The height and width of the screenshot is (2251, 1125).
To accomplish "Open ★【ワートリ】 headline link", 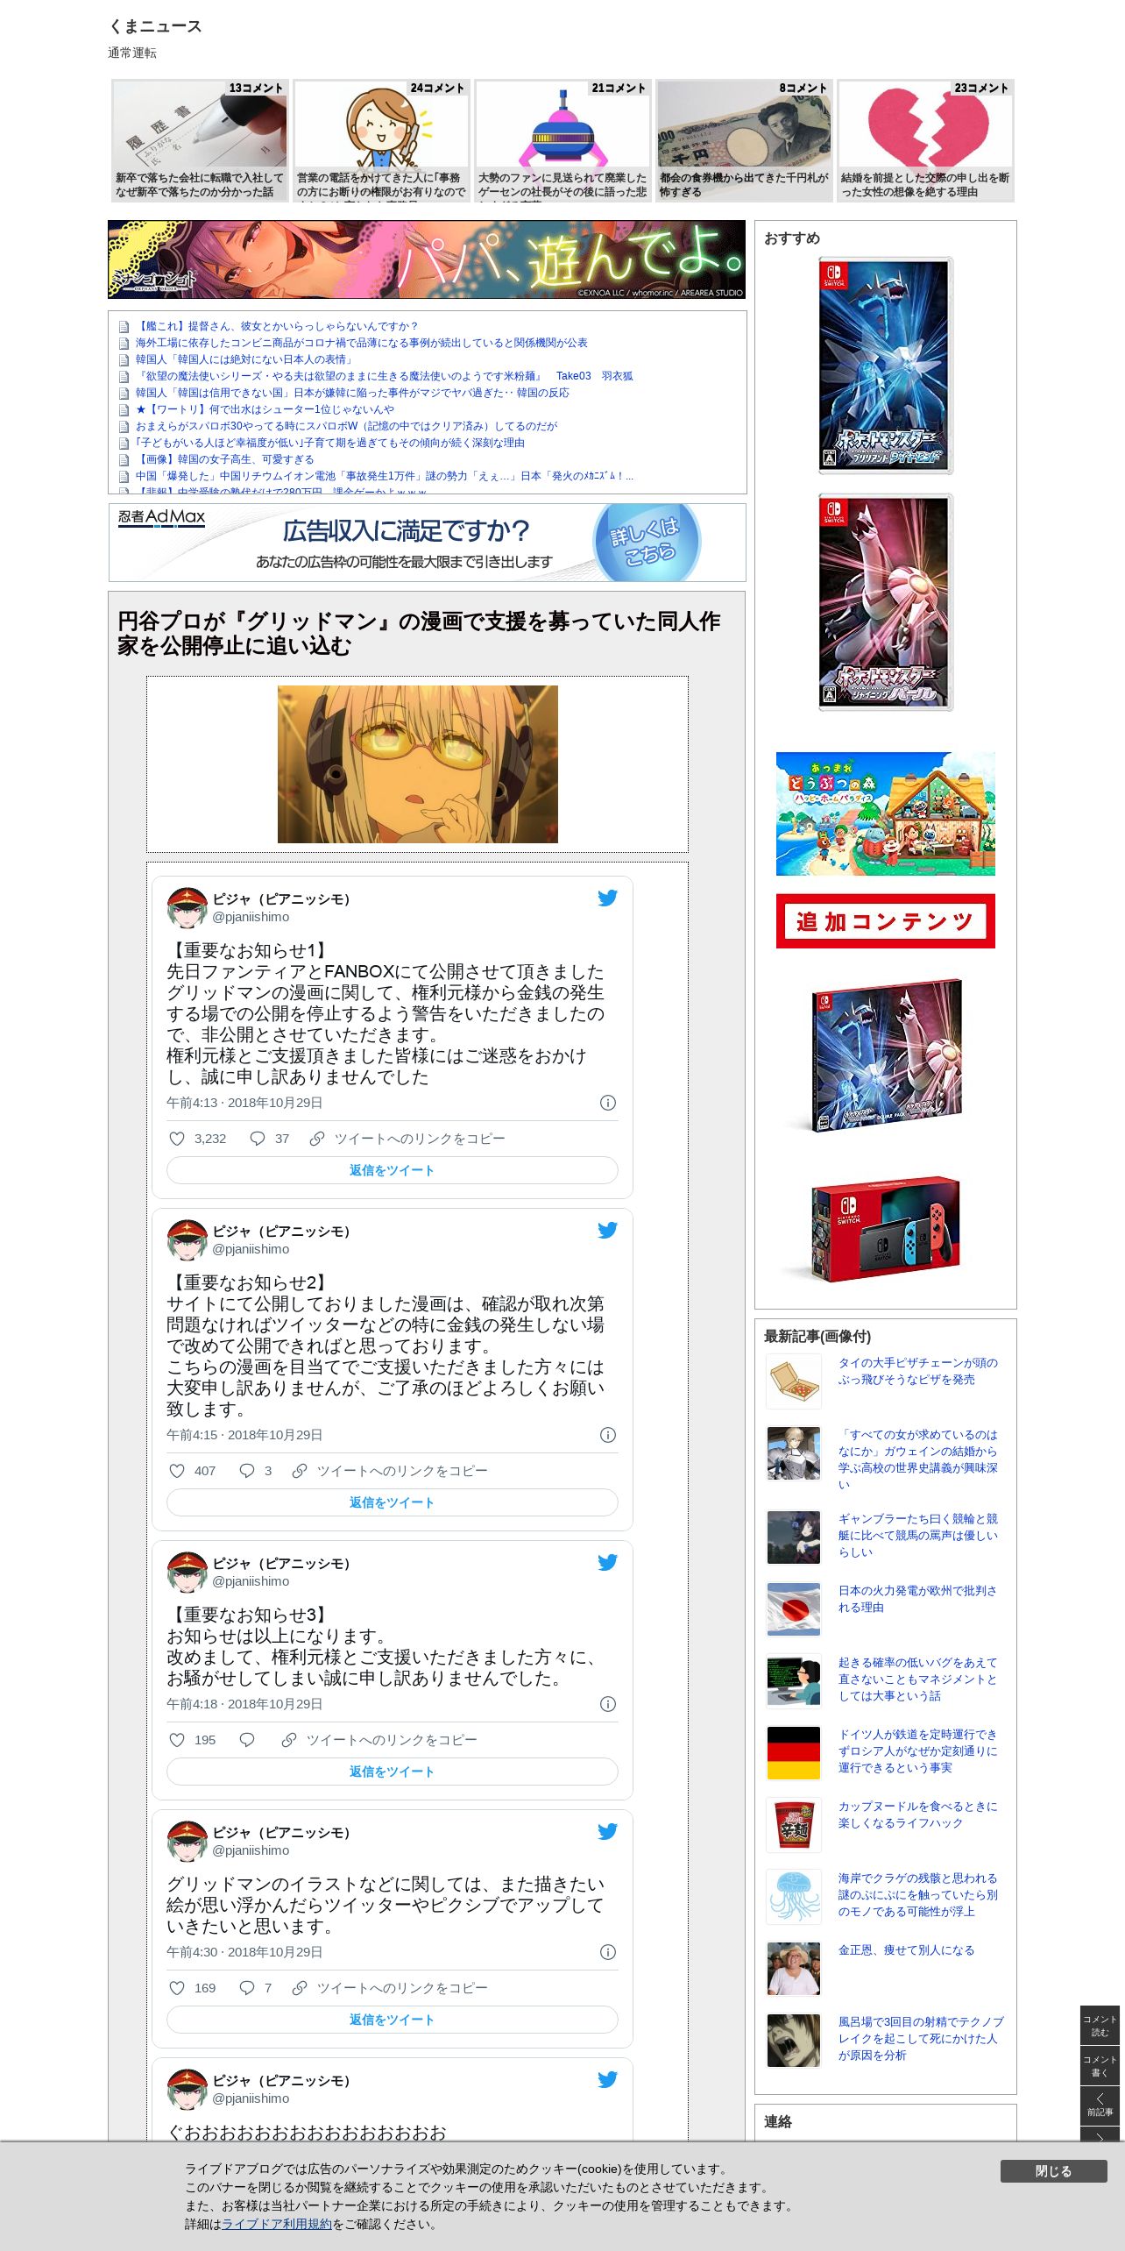I will tap(265, 409).
